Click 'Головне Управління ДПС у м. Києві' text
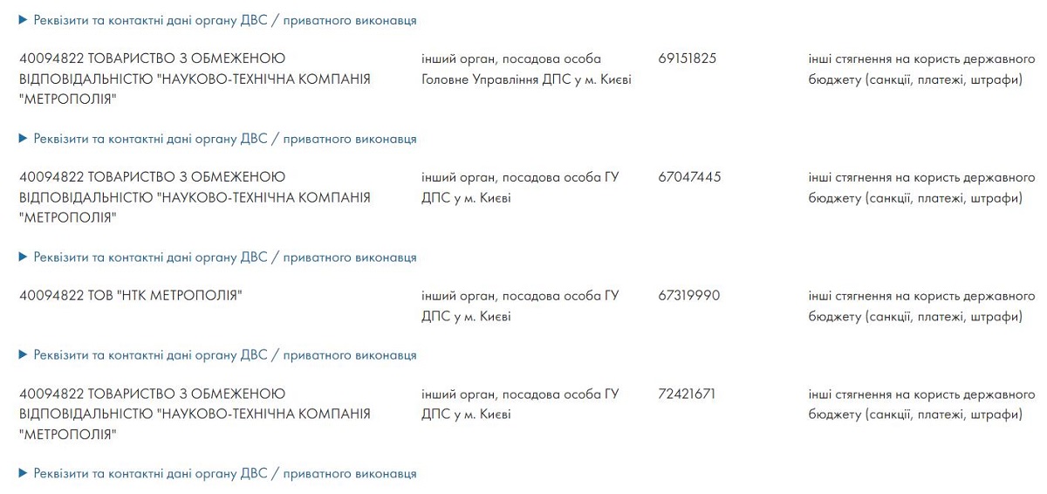The width and height of the screenshot is (1047, 494). pyautogui.click(x=526, y=79)
